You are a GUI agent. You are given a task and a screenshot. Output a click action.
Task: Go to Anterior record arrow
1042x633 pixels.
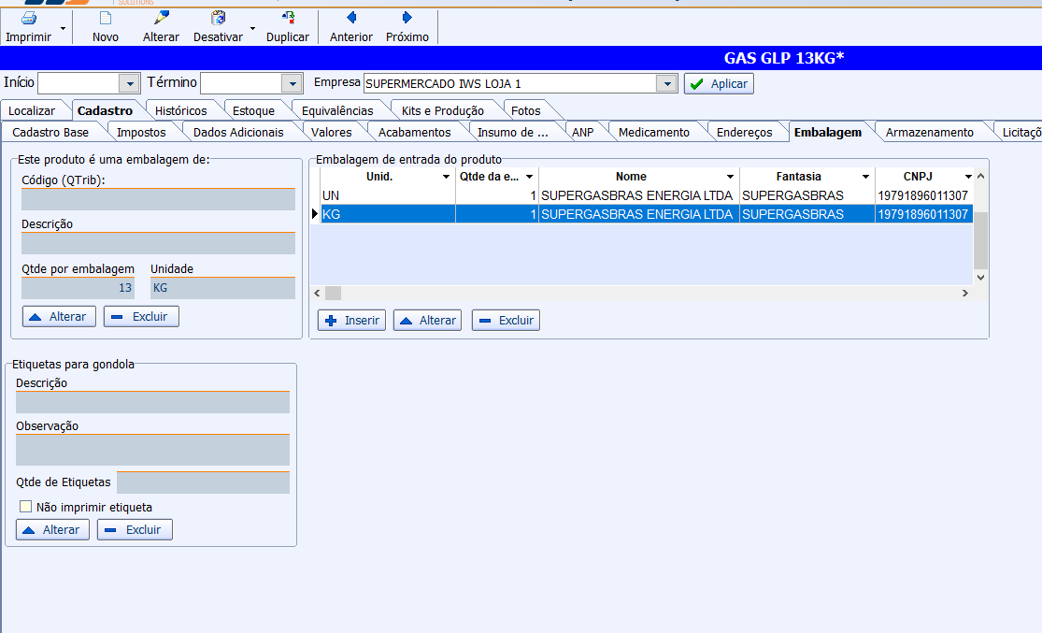(351, 18)
